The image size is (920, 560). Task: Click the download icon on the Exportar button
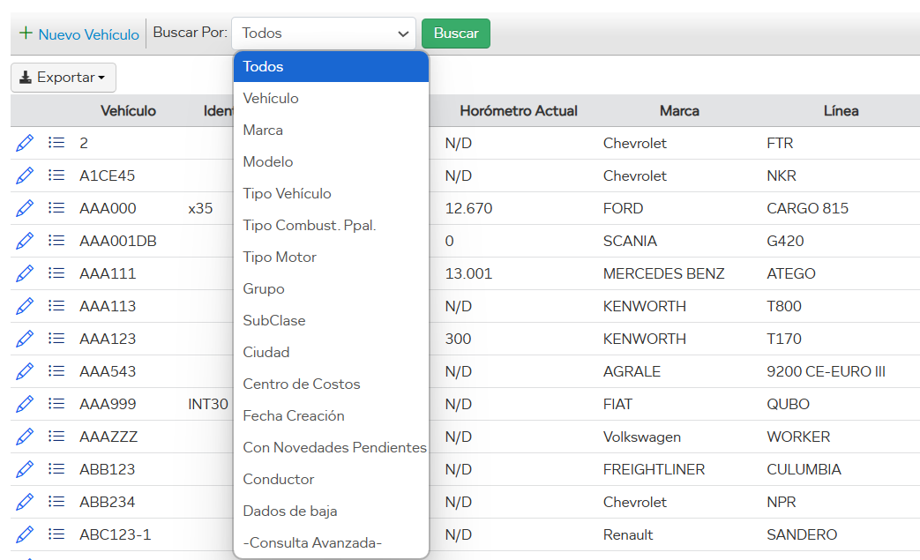pyautogui.click(x=27, y=78)
